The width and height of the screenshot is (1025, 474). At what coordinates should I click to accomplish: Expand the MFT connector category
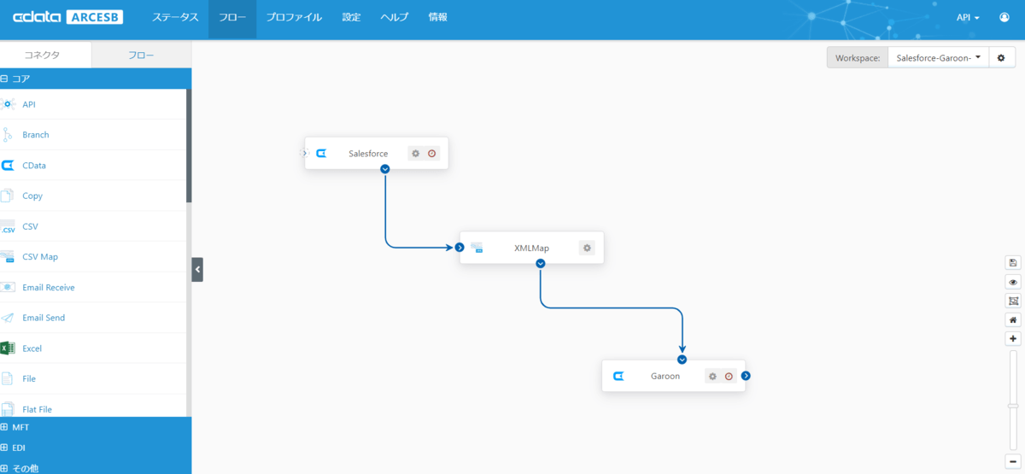coord(4,427)
